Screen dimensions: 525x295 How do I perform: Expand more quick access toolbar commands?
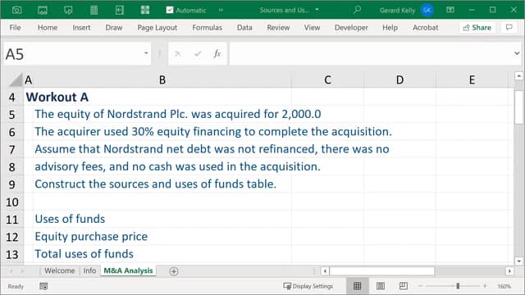coord(221,10)
